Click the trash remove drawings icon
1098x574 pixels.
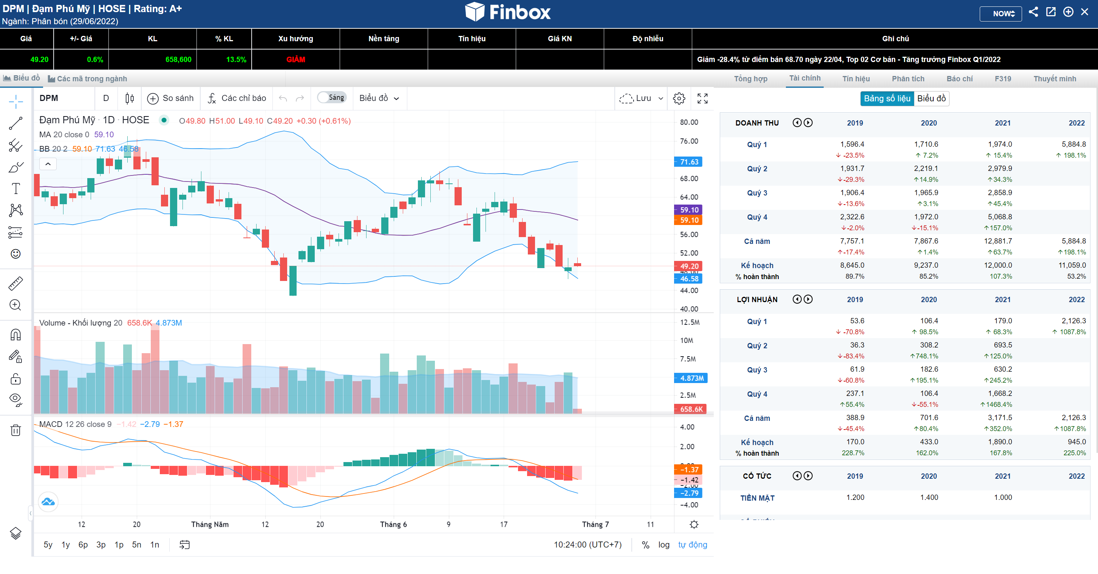tap(16, 430)
